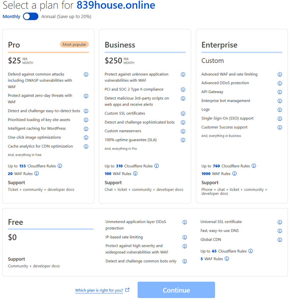Select the Enterprise plan heading
Screen dimensions: 292x302
pos(219,45)
